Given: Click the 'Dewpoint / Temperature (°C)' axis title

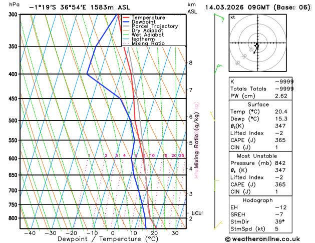Looking at the screenshot, I should (x=108, y=239).
